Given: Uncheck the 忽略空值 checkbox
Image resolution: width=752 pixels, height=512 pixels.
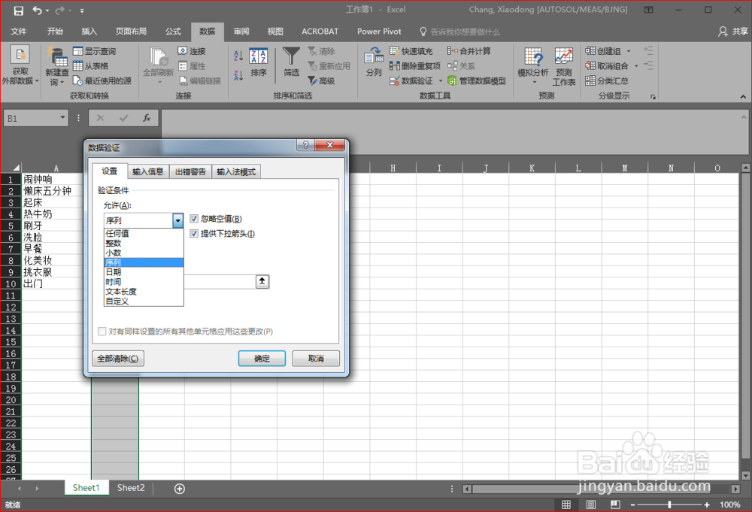Looking at the screenshot, I should pos(194,218).
